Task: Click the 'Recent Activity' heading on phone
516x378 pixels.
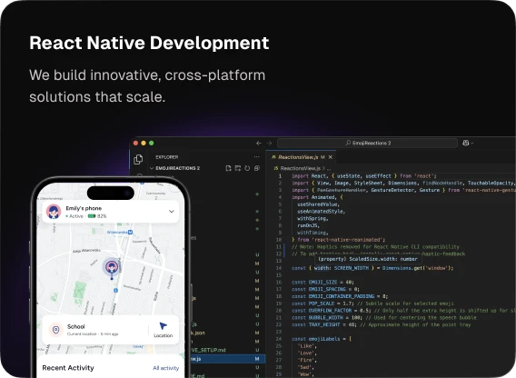Action: 68,368
